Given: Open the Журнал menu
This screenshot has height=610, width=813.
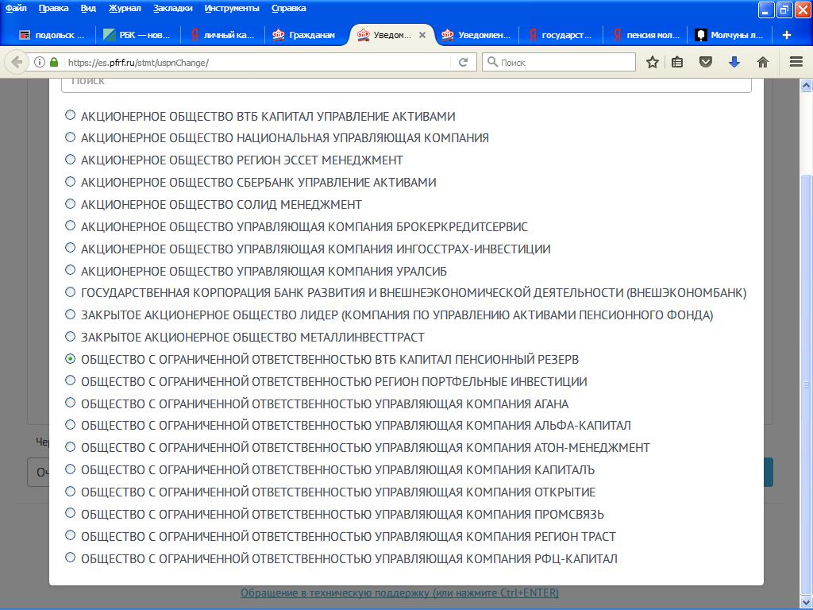Looking at the screenshot, I should pyautogui.click(x=124, y=8).
